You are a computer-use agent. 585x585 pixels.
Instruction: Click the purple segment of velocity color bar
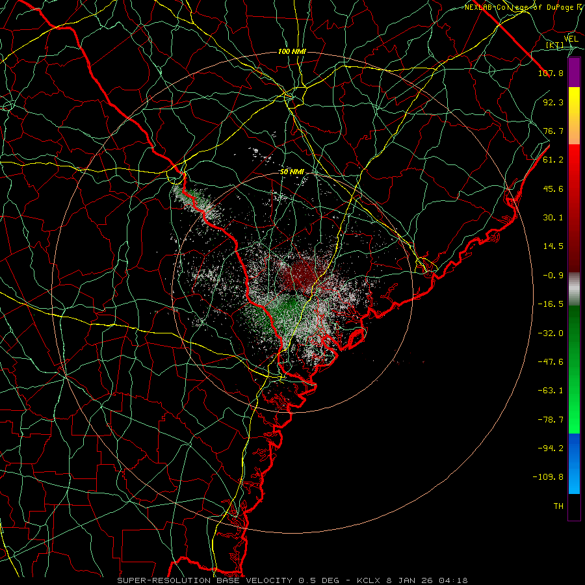pos(574,72)
